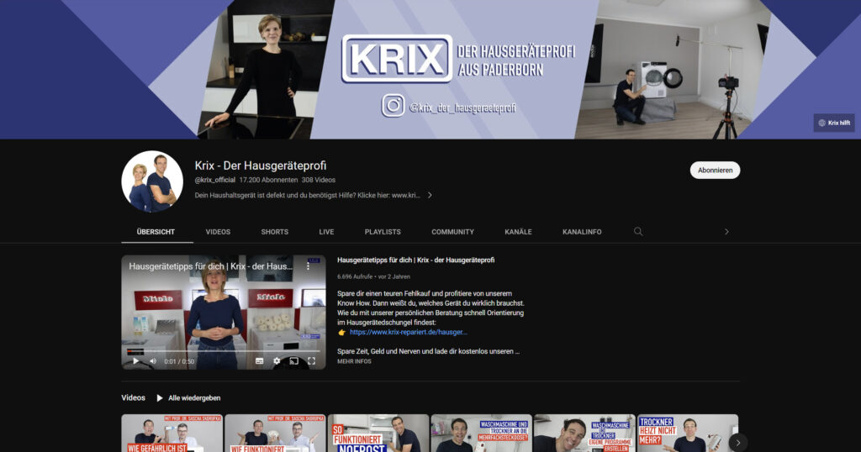This screenshot has width=861, height=452.
Task: Open the Videos section heading
Action: coord(134,397)
